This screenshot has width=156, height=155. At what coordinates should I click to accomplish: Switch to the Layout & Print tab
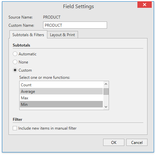(x=62, y=35)
